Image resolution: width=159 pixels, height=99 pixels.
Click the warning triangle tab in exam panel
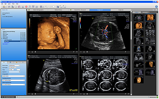click(17, 62)
